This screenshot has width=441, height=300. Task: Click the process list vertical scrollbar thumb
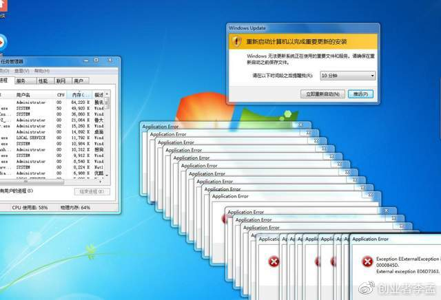coord(107,103)
